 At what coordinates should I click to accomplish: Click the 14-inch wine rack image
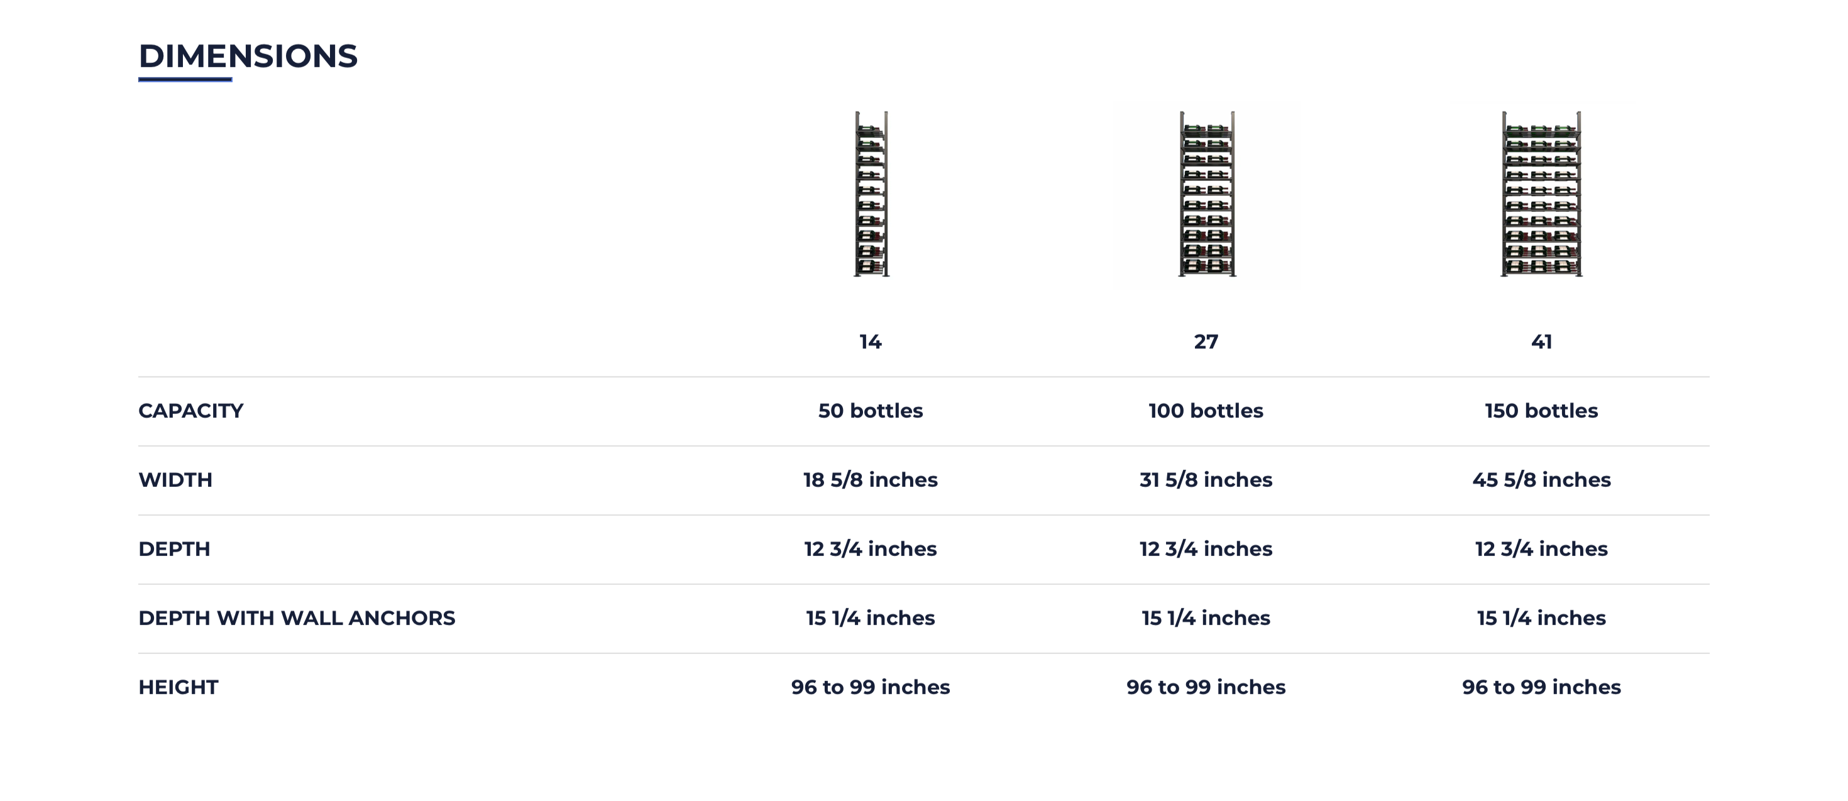click(871, 193)
